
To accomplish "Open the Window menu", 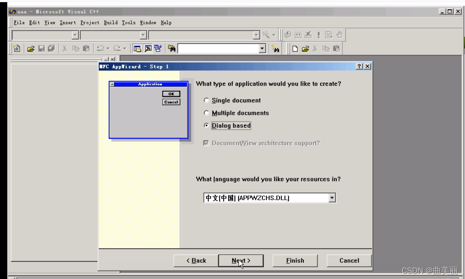I will point(148,23).
